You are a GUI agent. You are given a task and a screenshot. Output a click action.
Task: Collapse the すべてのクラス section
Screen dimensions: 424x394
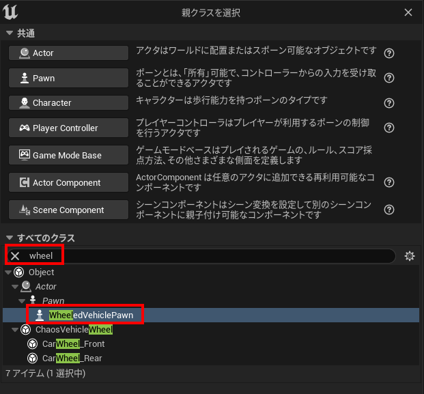(10, 238)
